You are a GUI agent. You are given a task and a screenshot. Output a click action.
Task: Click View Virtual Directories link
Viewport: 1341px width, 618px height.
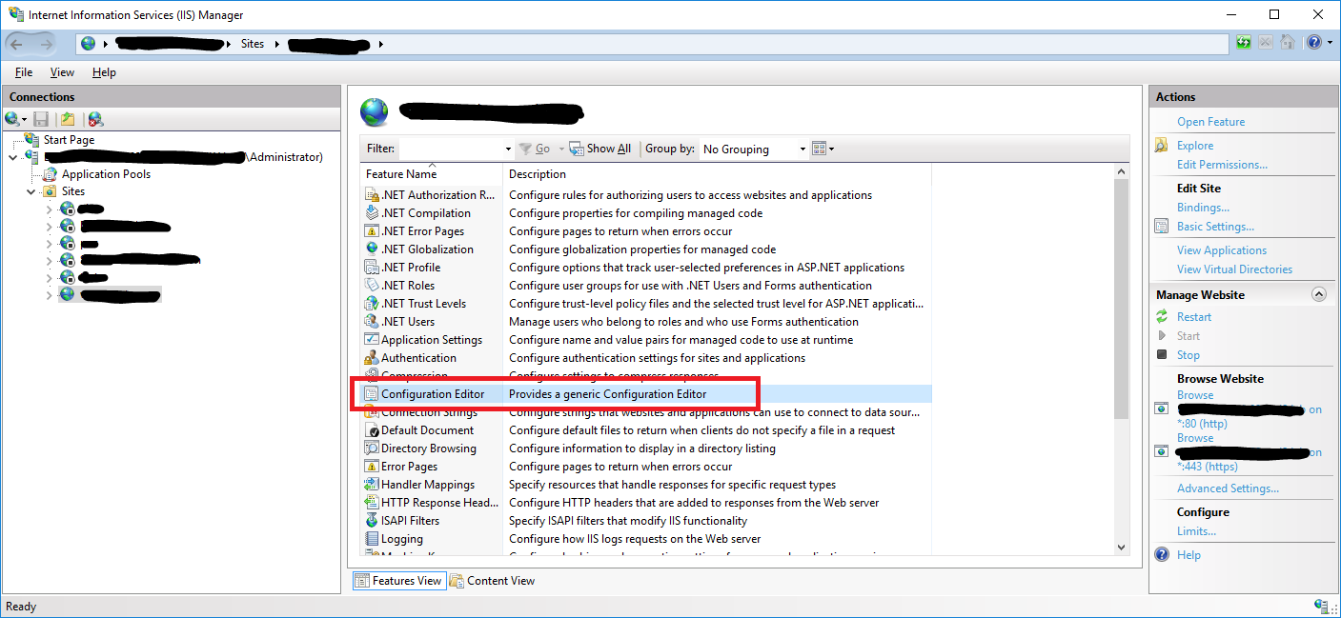coord(1234,269)
